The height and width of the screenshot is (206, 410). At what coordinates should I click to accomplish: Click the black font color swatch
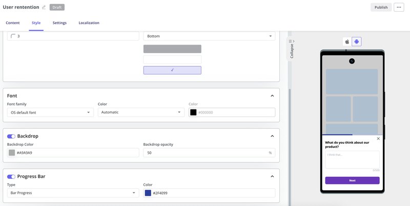point(193,112)
